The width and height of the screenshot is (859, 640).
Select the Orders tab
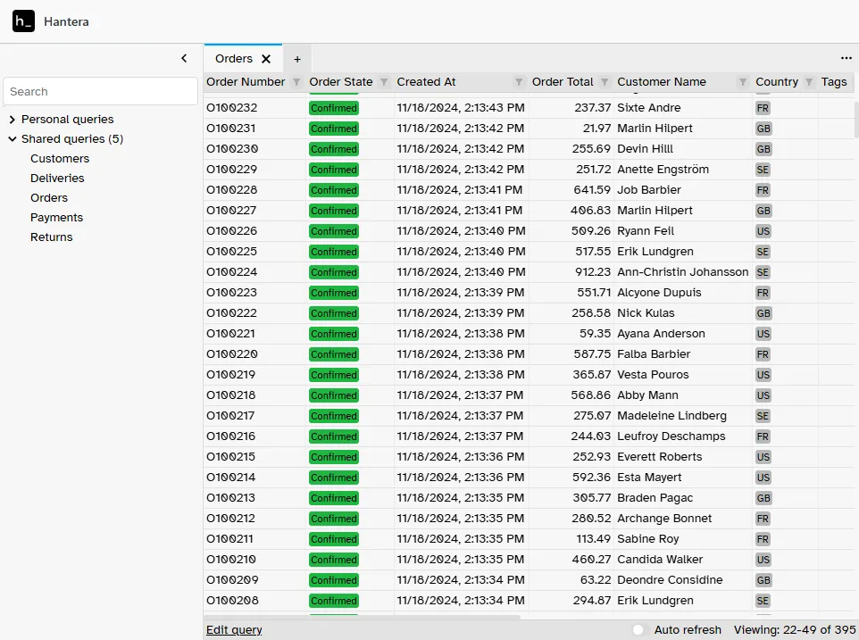[x=234, y=57]
